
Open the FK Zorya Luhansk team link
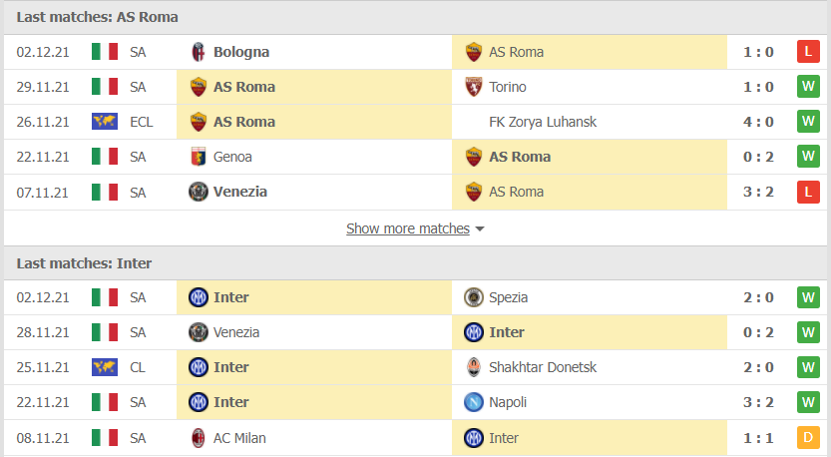pos(542,122)
